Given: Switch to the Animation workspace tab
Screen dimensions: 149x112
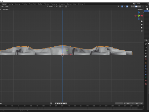Looking at the screenshot, I should (47, 4).
